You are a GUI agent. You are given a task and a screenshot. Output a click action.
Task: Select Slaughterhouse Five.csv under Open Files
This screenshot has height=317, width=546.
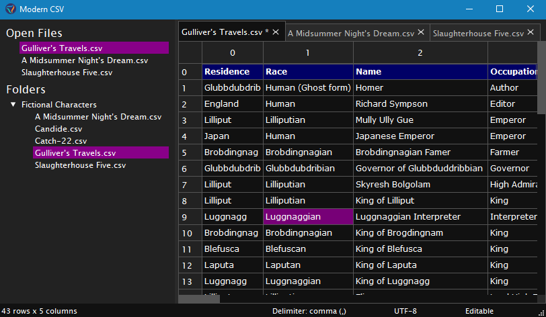(67, 73)
